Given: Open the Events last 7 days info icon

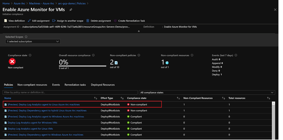Looking at the screenshot, I should [236, 55].
